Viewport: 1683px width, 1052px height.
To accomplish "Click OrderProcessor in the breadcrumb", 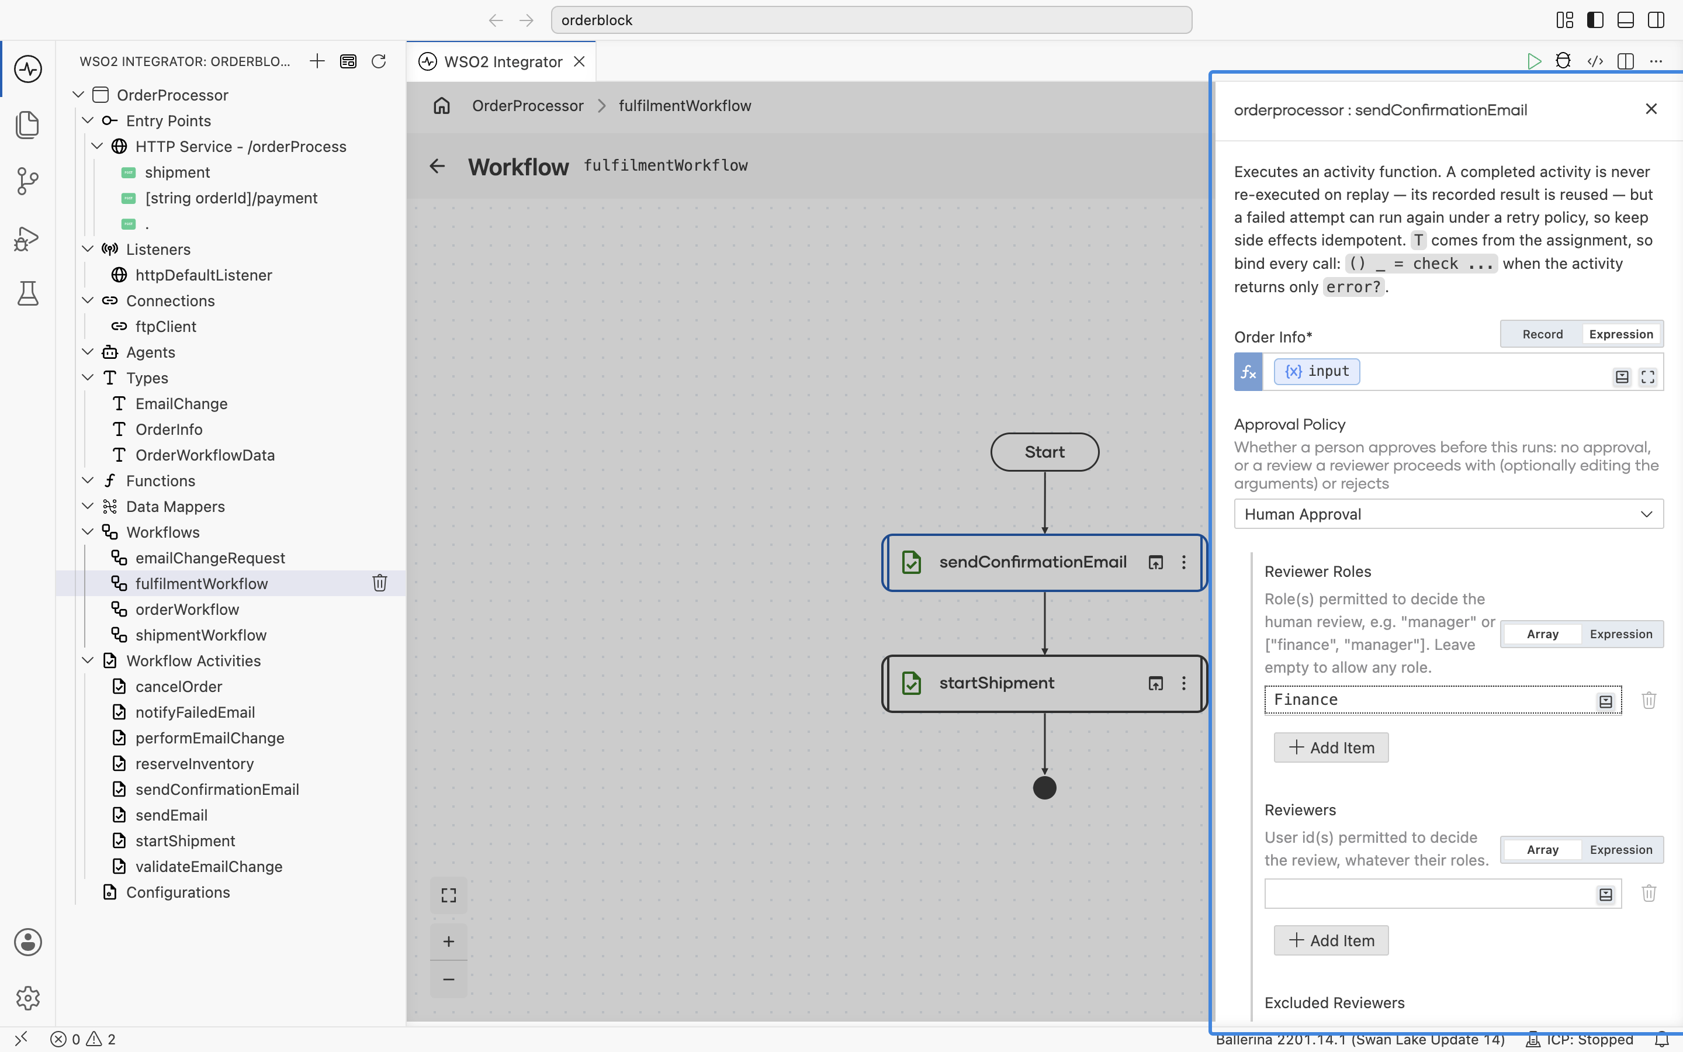I will pyautogui.click(x=528, y=106).
